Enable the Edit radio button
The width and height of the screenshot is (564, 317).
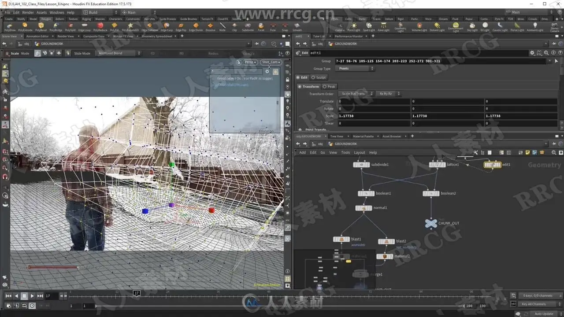click(x=302, y=77)
